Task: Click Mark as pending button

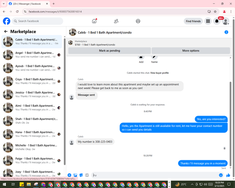Action: [110, 51]
